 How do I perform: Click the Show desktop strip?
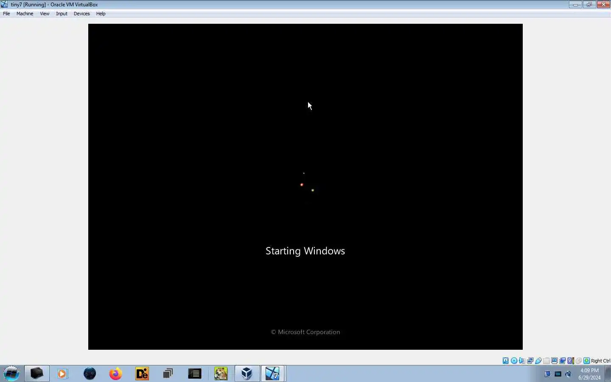point(608,374)
